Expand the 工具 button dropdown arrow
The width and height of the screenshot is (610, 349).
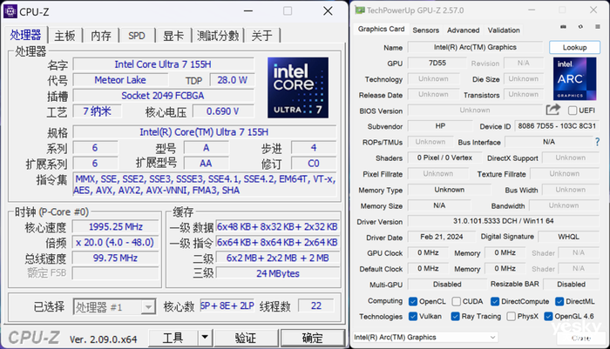(205, 338)
